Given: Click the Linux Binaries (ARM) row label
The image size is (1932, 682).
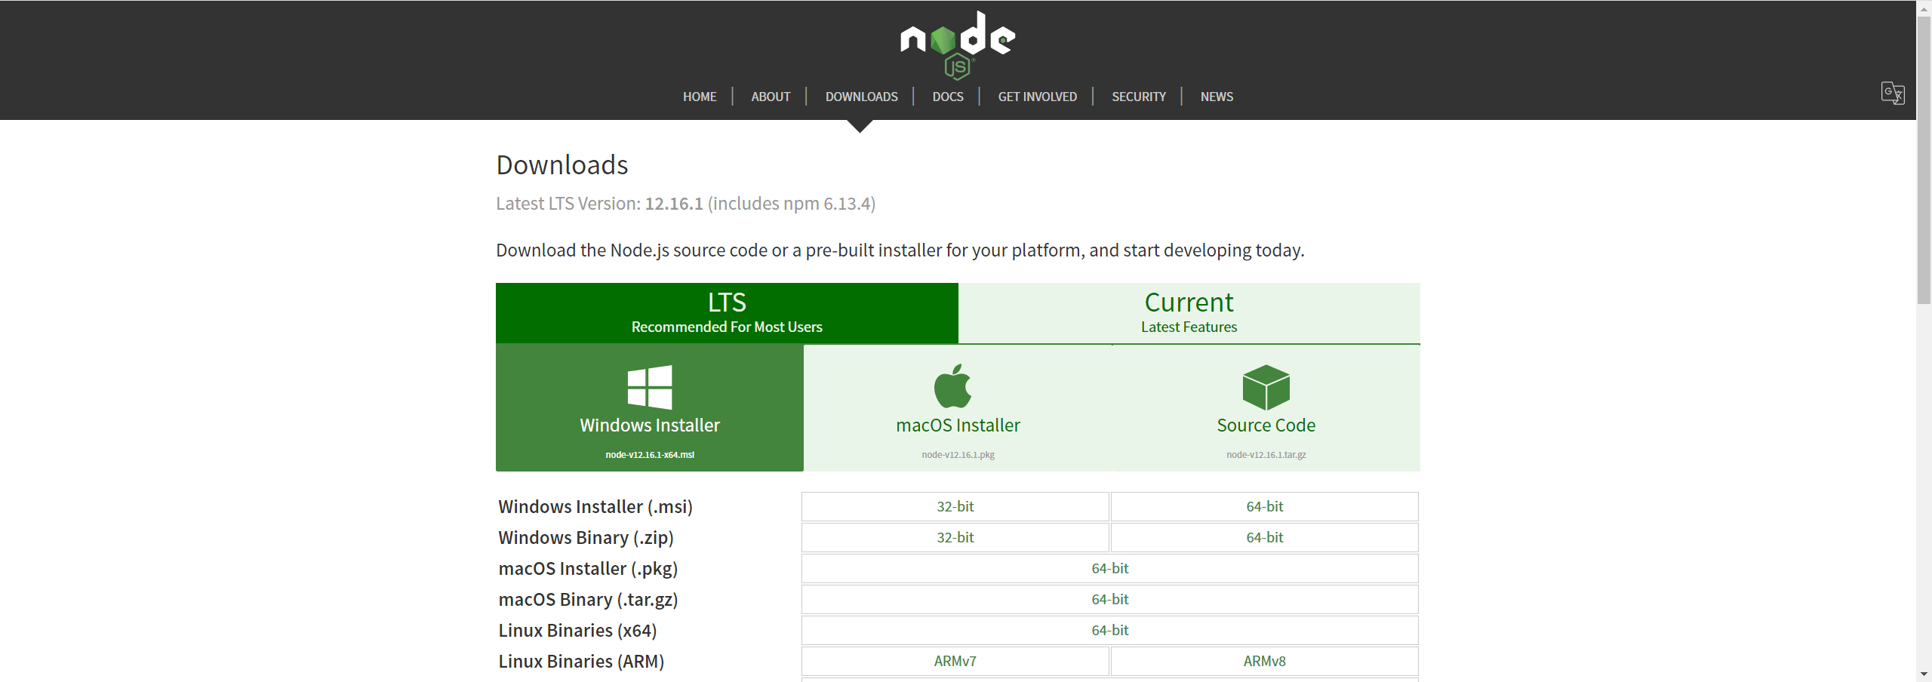Looking at the screenshot, I should tap(581, 662).
